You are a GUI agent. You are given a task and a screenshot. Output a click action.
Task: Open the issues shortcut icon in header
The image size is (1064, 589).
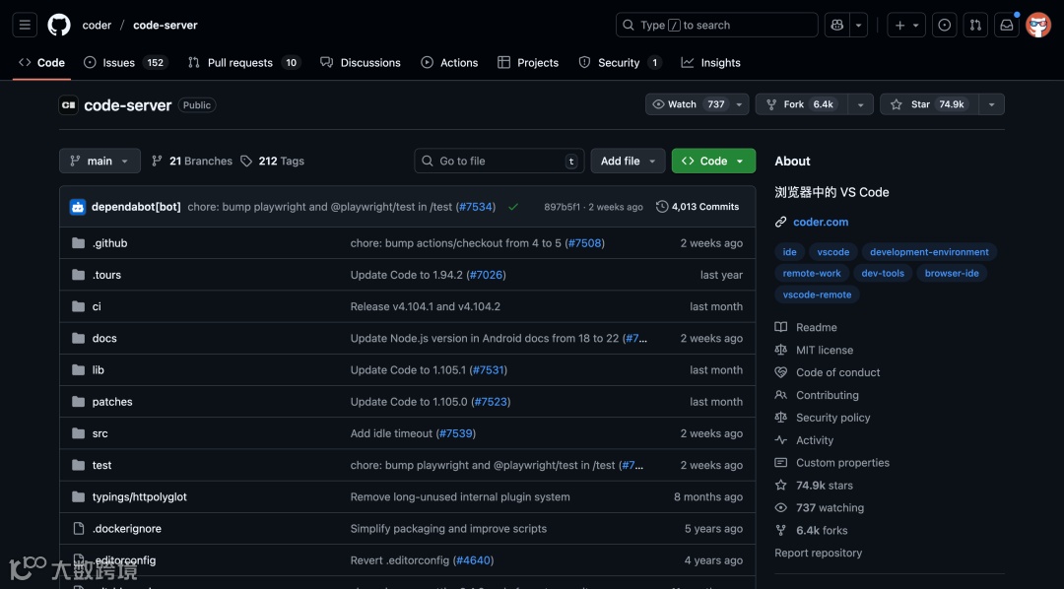tap(945, 25)
